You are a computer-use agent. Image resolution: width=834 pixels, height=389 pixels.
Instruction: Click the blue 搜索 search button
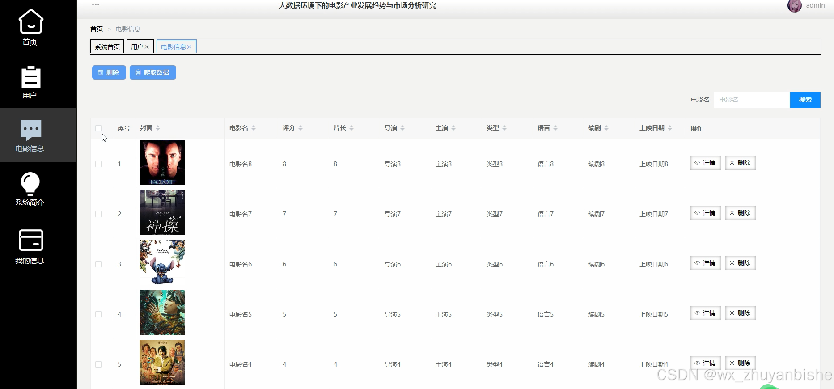805,100
